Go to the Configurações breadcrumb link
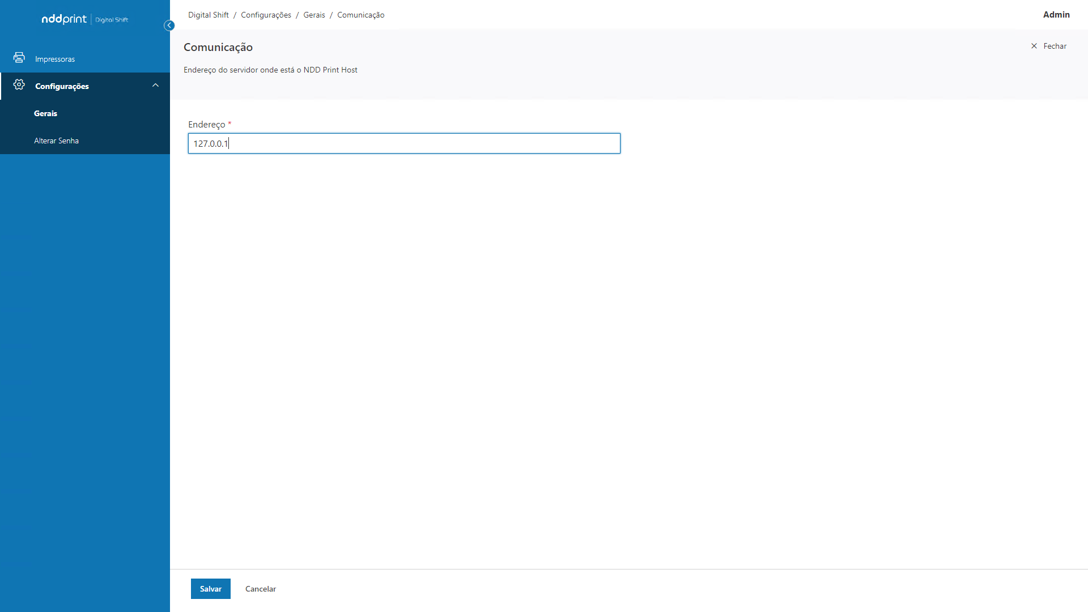 tap(266, 15)
